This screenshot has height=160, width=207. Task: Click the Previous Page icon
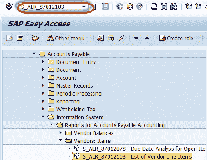[198, 7]
